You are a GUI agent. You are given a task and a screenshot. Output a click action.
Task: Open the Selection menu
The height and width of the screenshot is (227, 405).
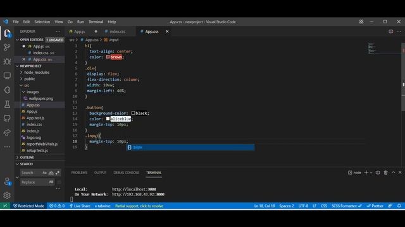click(42, 22)
